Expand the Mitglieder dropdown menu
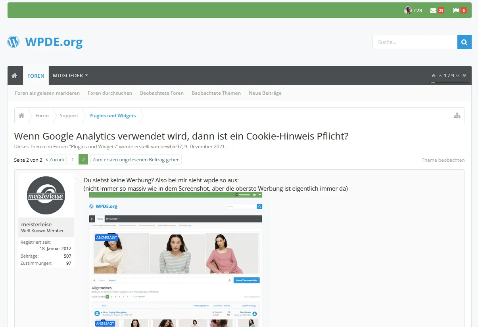 [70, 75]
